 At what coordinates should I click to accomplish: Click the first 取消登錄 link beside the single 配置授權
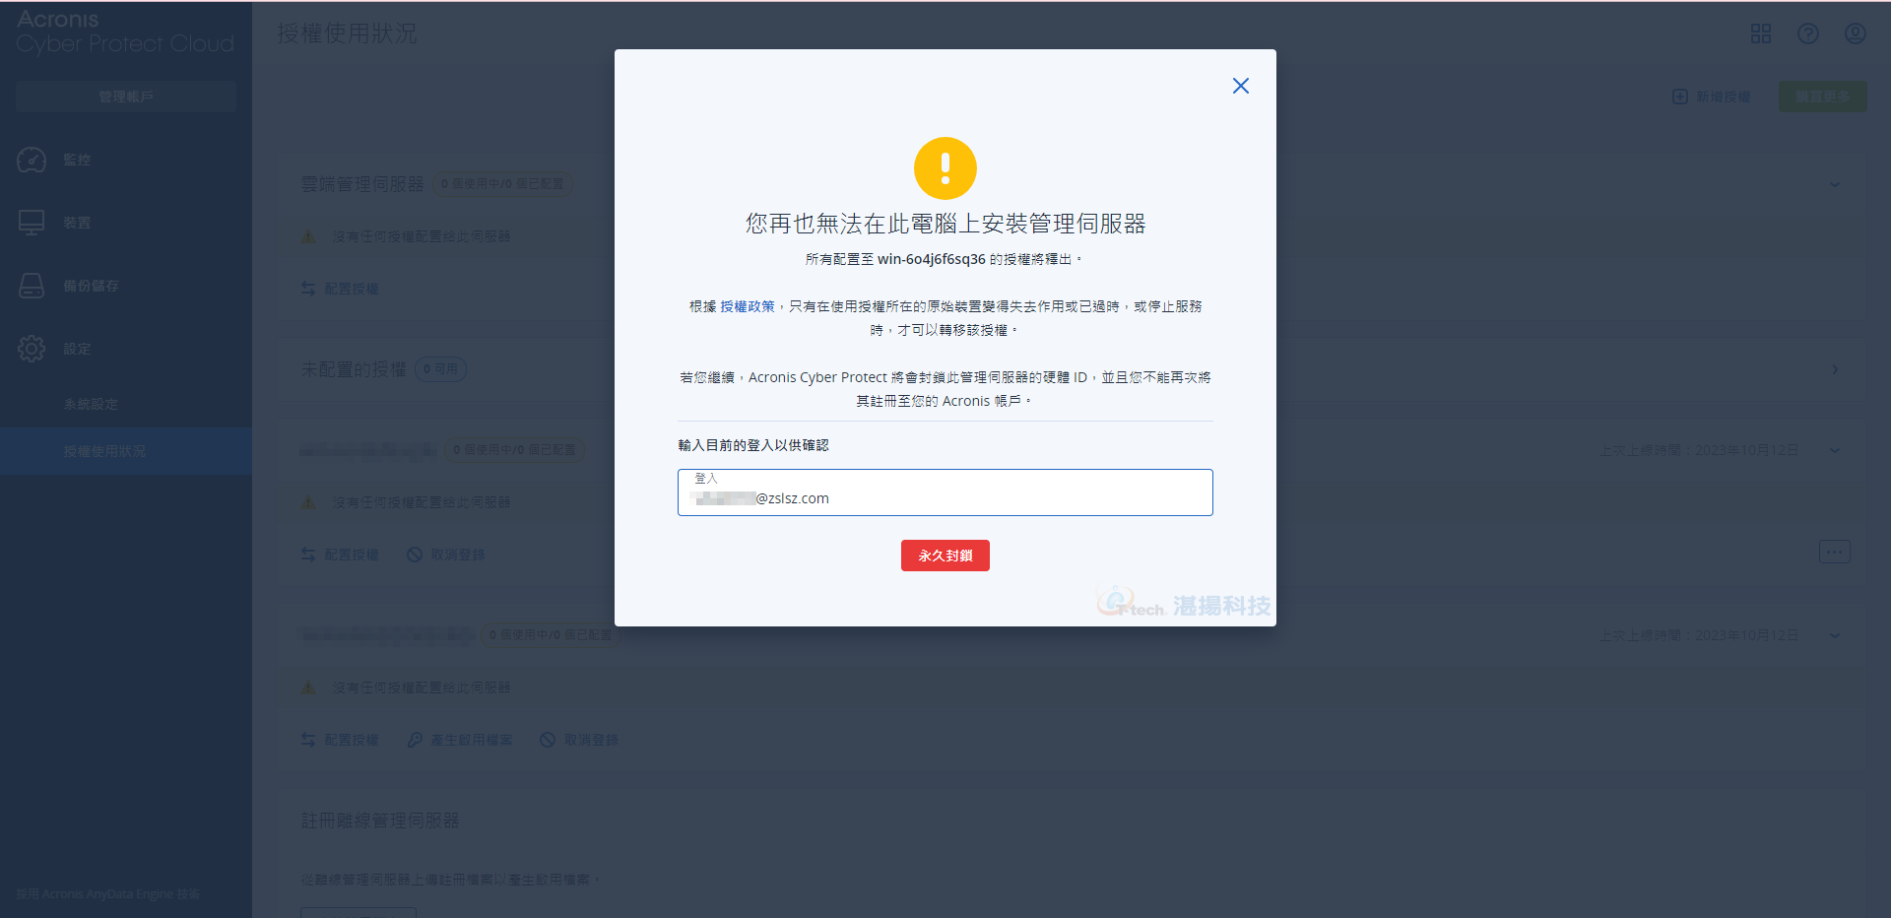pyautogui.click(x=446, y=555)
